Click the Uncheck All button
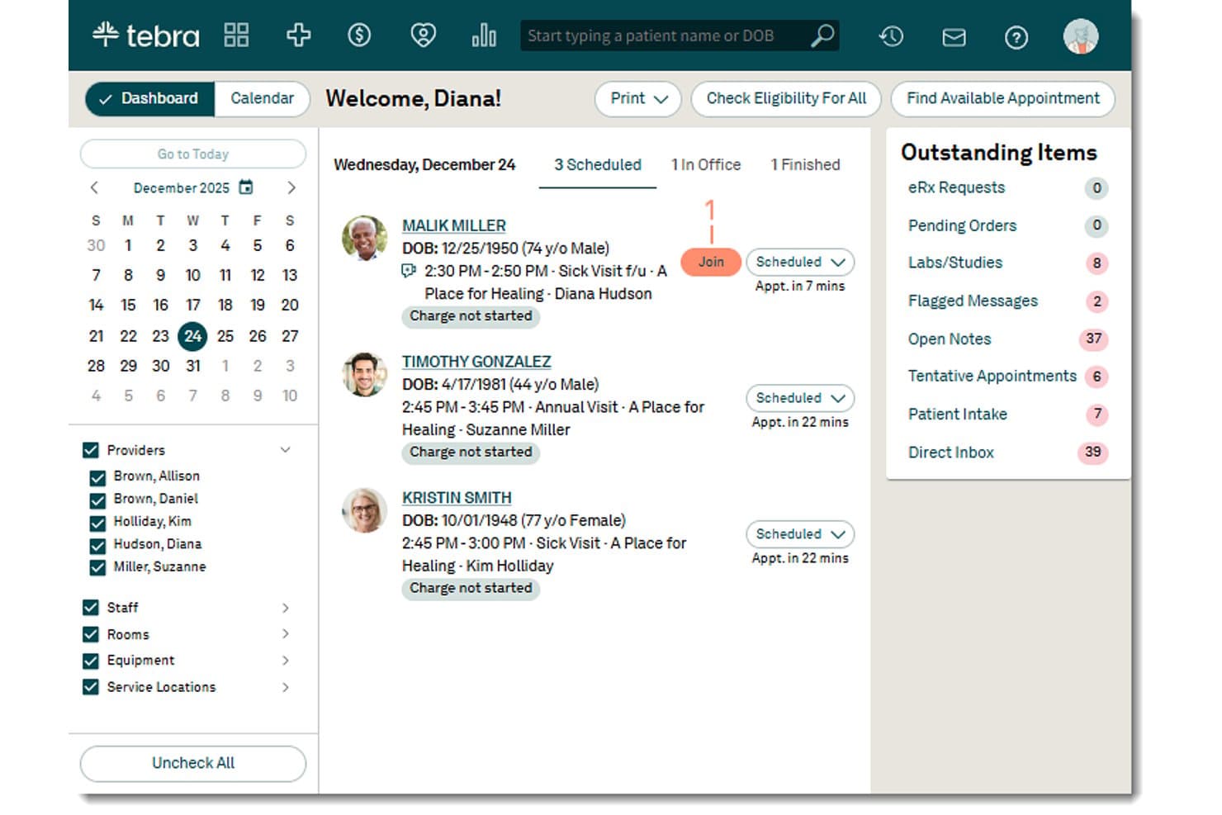Image resolution: width=1222 pixels, height=815 pixels. pyautogui.click(x=193, y=763)
